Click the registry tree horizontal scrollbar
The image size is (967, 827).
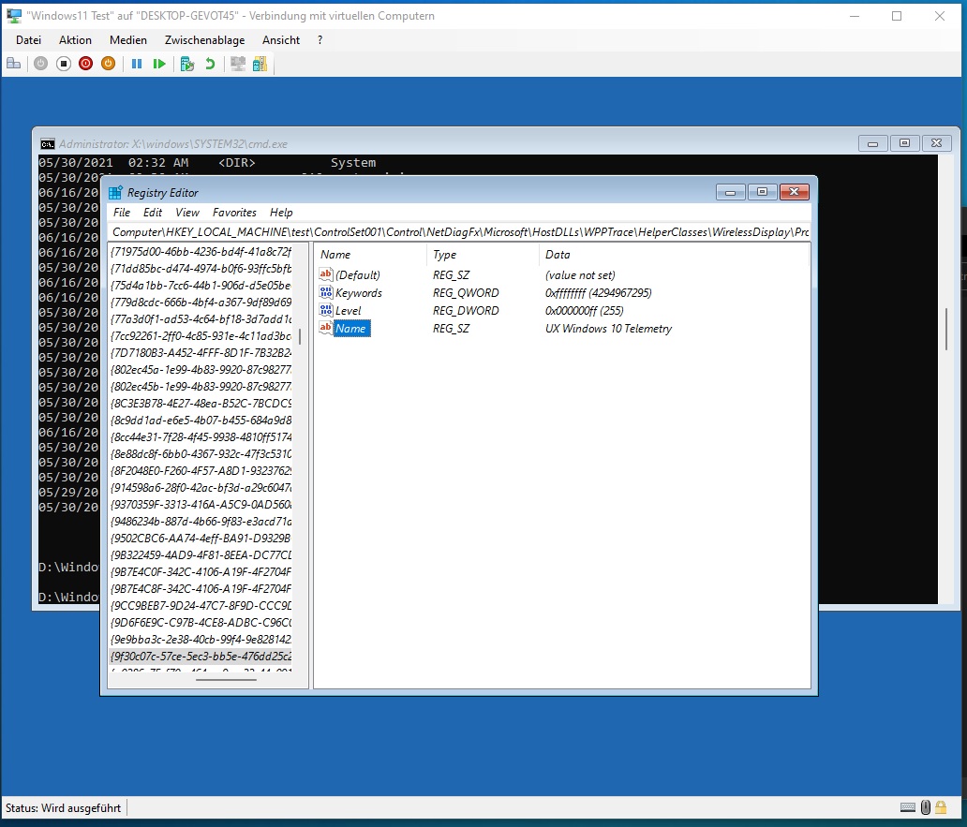coord(226,680)
